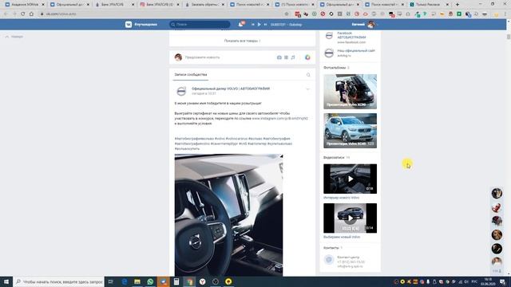The image size is (511, 287).
Task: Open post options chevron on the Volvo post
Action: [307, 88]
